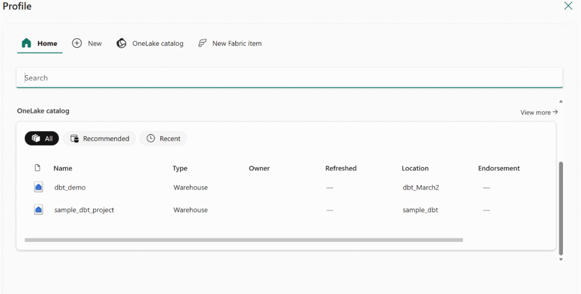Switch to OneLake catalog tab
This screenshot has width=581, height=294.
point(150,43)
